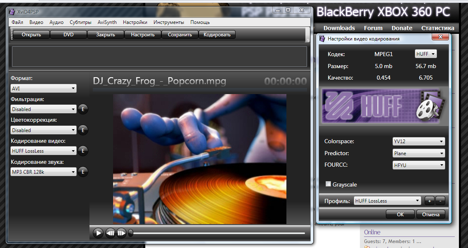The height and width of the screenshot is (248, 468).
Task: Click Отмена in encoding settings dialog
Action: coord(431,214)
